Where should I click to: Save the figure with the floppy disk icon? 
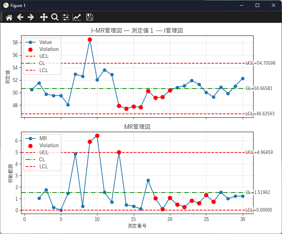pos(90,17)
